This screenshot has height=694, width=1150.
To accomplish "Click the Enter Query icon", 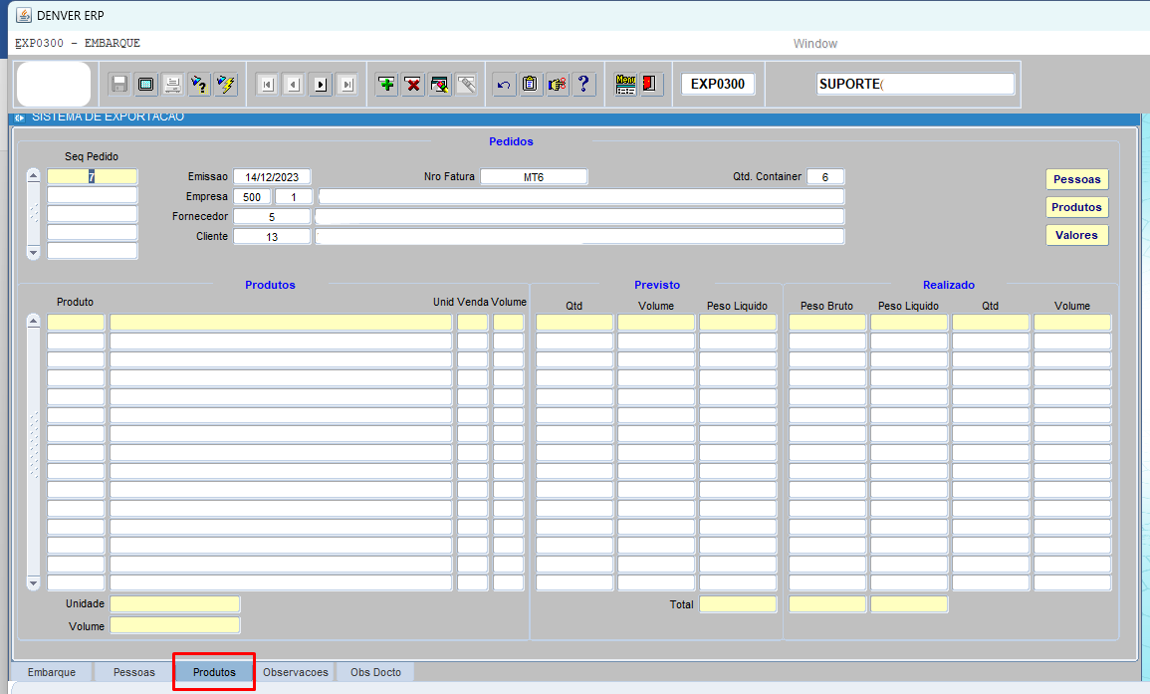I will (x=199, y=85).
